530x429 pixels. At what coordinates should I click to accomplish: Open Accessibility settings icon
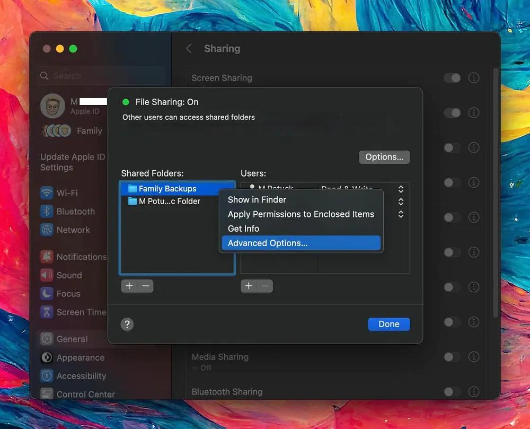47,376
